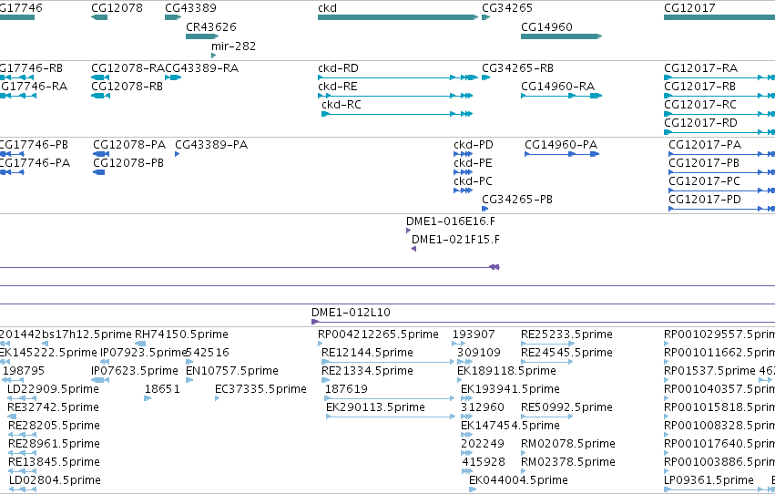
Task: Click the DME1-012L10 clone start arrow
Action: pyautogui.click(x=315, y=322)
